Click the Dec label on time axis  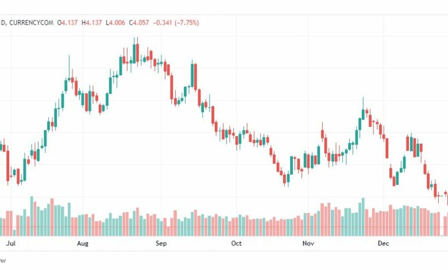tap(383, 244)
